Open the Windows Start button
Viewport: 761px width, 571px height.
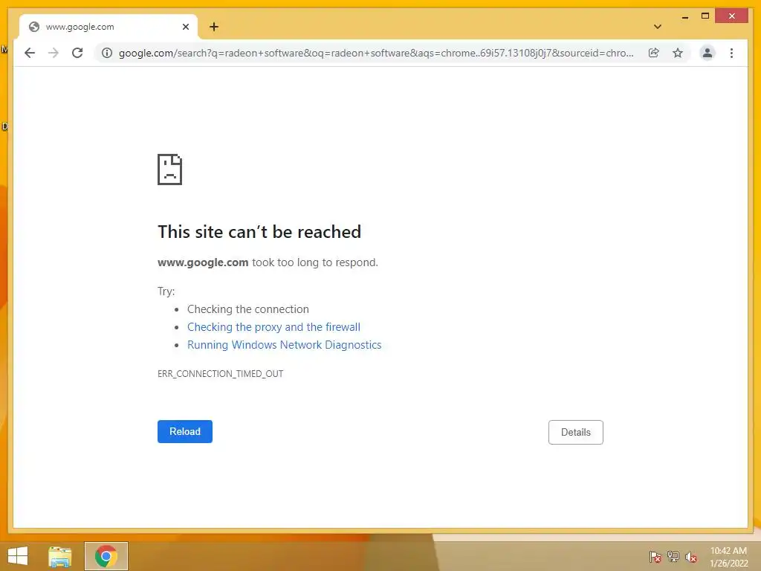point(18,556)
